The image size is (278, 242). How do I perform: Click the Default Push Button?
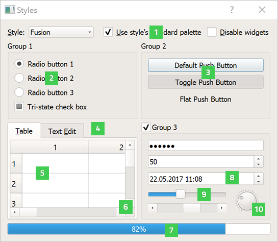pos(206,65)
